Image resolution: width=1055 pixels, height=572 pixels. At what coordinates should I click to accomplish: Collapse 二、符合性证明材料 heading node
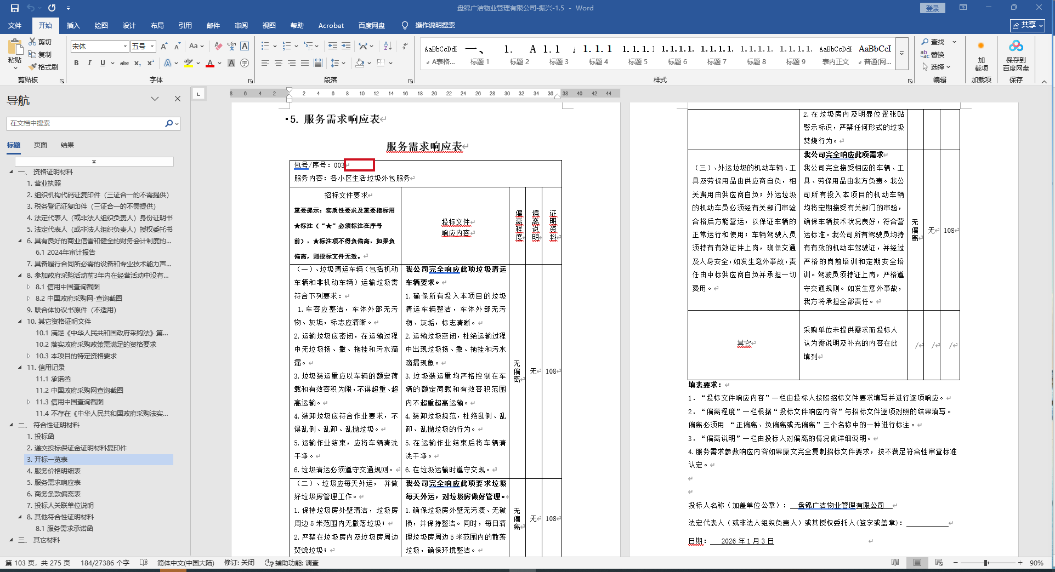[x=11, y=425]
